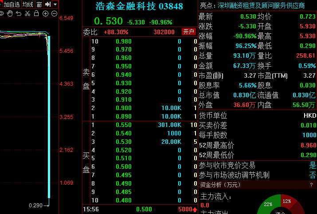The height and width of the screenshot is (214, 317).
Task: Select sell level 10 price 0.980
Action: pos(124,41)
